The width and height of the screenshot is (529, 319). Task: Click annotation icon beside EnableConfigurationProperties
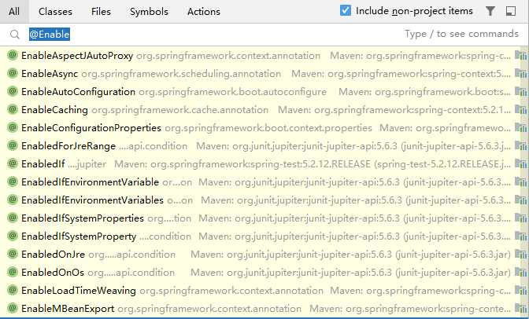[13, 127]
